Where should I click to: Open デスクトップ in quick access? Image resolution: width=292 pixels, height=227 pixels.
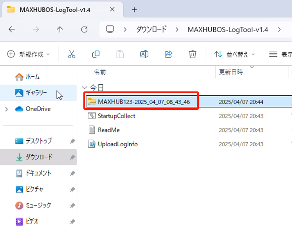[39, 141]
